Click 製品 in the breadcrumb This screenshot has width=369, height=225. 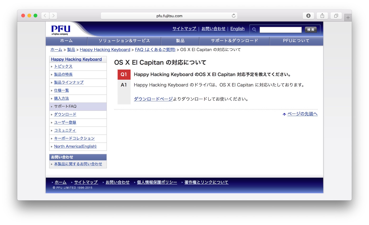(x=71, y=49)
